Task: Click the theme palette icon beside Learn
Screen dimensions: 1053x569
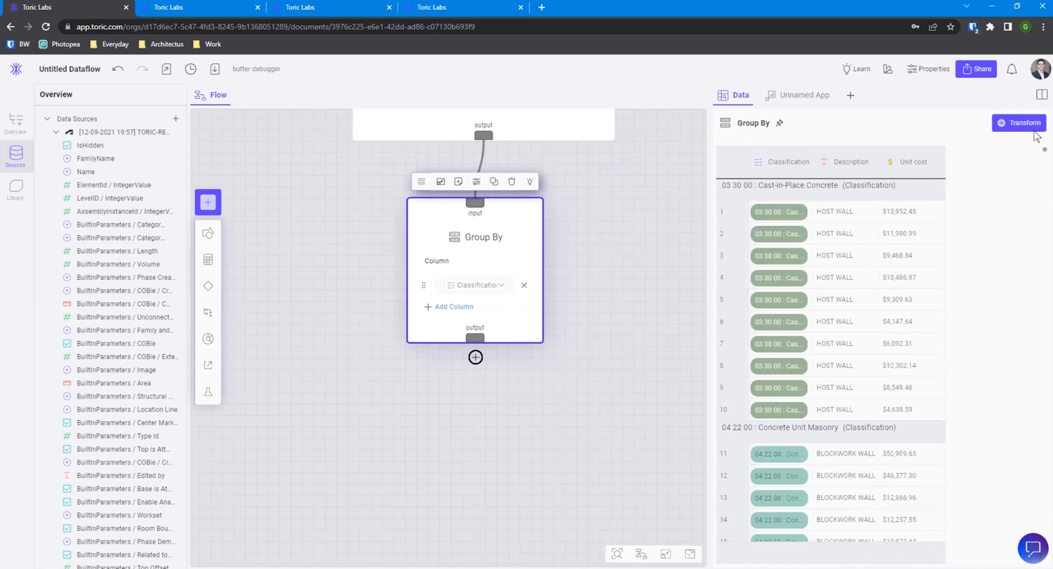Action: pos(888,68)
